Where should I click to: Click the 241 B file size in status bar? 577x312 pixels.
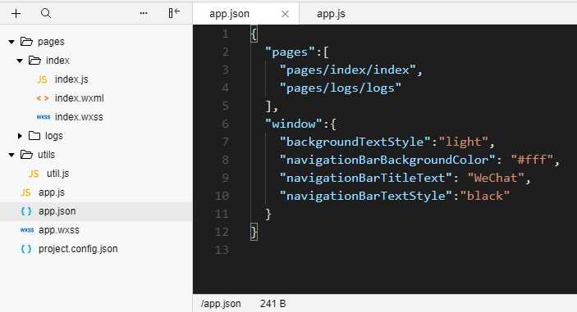(x=272, y=304)
